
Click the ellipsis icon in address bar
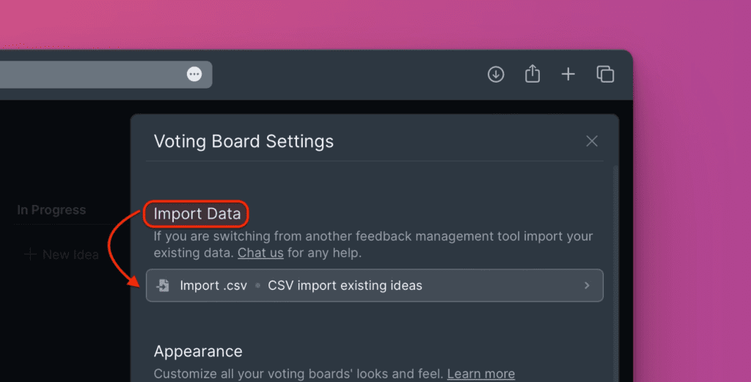coord(194,74)
